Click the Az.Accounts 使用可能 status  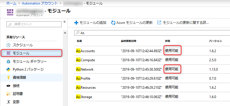172,51
